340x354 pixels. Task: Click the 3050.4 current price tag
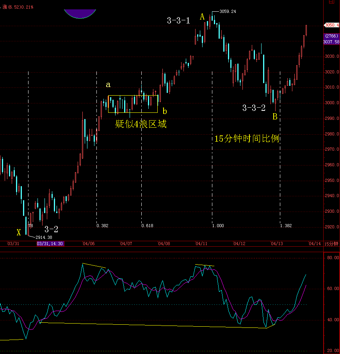(331, 25)
